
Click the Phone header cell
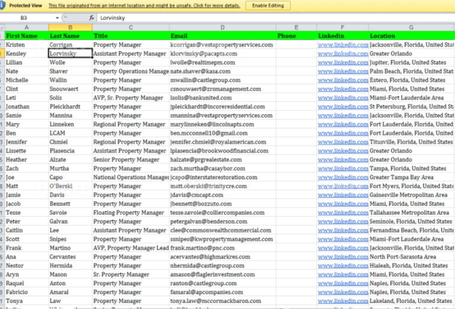click(x=296, y=36)
